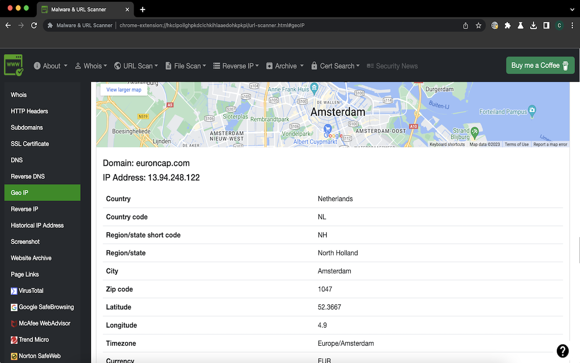Image resolution: width=580 pixels, height=363 pixels.
Task: Click the Google logo on the map
Action: [x=333, y=136]
